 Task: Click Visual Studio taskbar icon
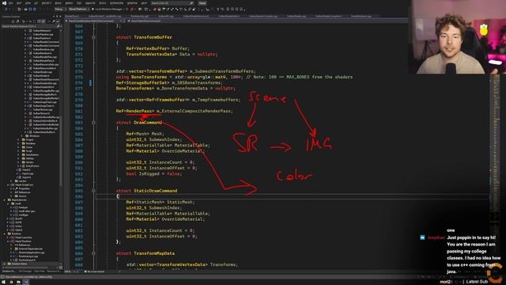(26, 282)
